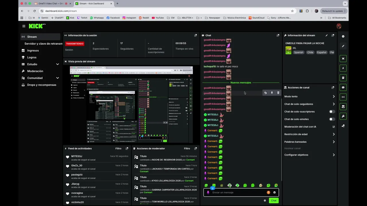The image size is (367, 206).
Task: Click the TRANSMITIENDO status badge
Action: [75, 44]
